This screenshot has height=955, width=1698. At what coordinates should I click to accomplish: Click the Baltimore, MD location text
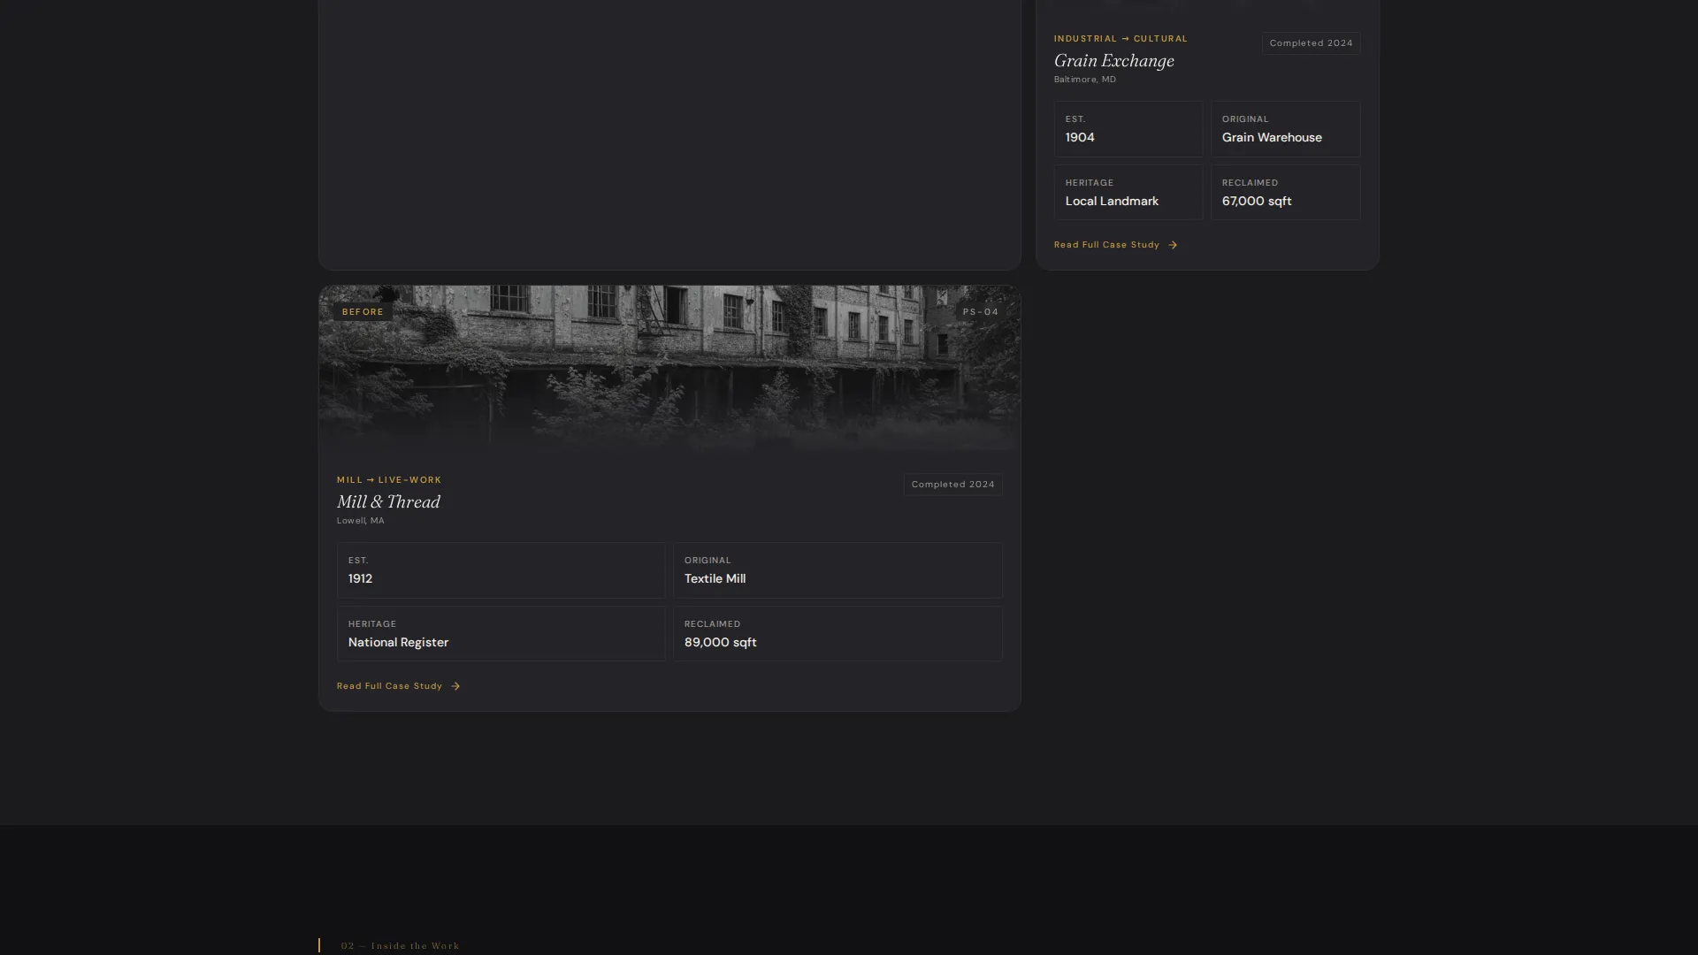click(1084, 80)
